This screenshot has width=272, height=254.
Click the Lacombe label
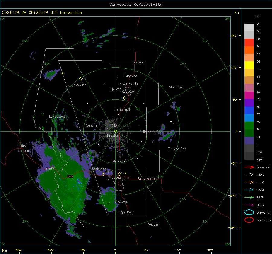point(131,76)
